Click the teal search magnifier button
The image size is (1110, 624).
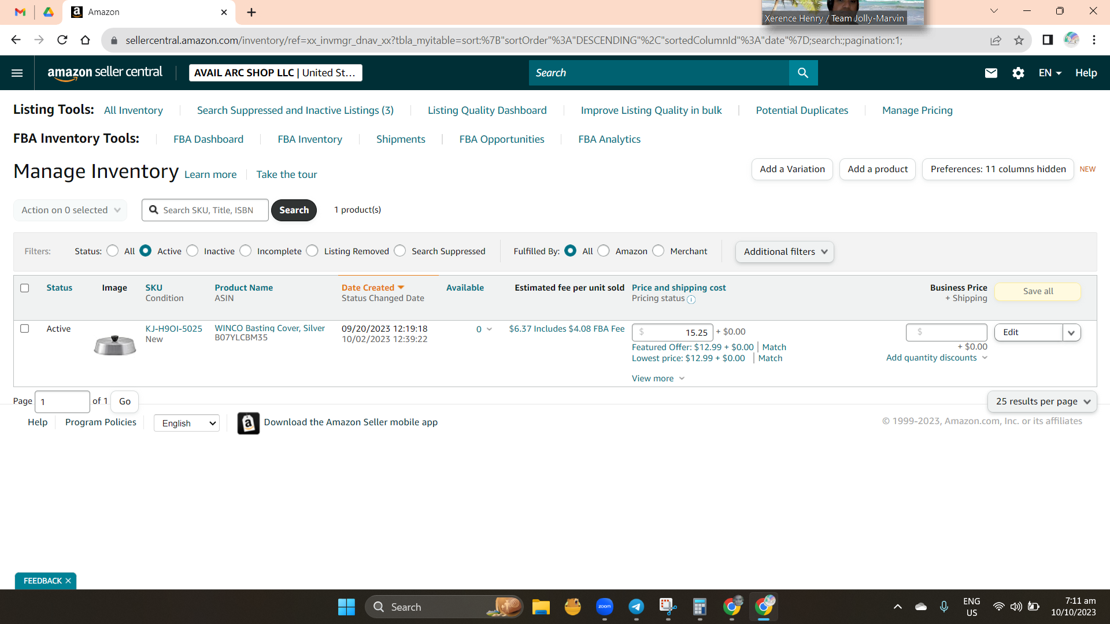[803, 73]
